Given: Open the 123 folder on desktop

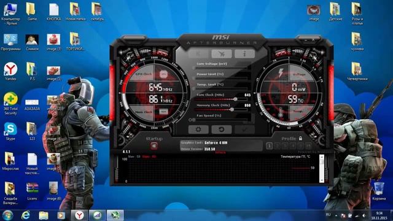Looking at the screenshot, I should [x=32, y=131].
